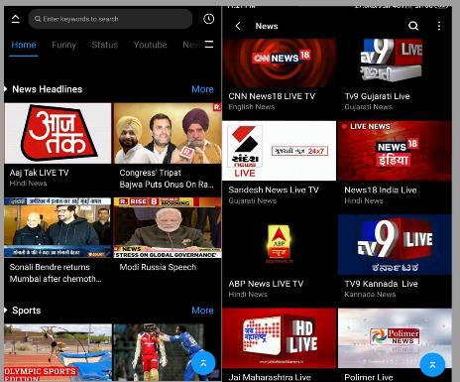This screenshot has width=460, height=382.
Task: Switch to the Status tab
Action: [105, 45]
